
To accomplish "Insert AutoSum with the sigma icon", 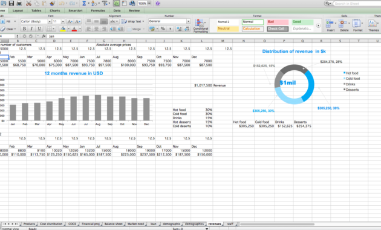I will (x=84, y=3).
